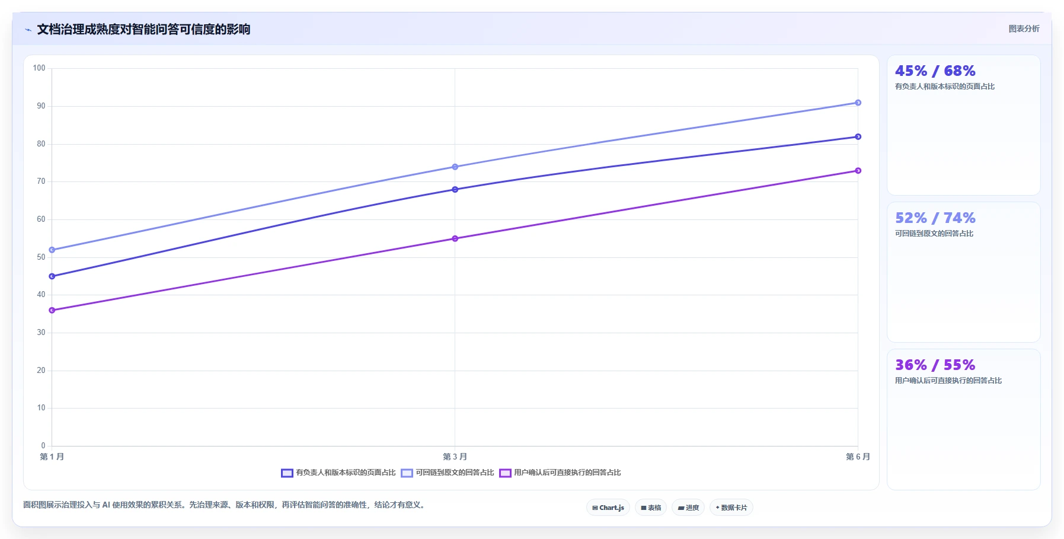Viewport: 1064px width, 539px height.
Task: Toggle the 有负责人和版本标识的页面占比 legend item
Action: [338, 473]
